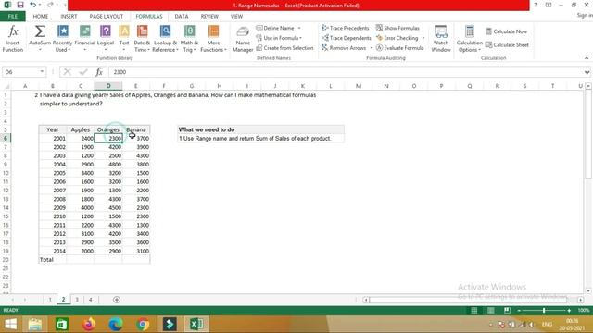The height and width of the screenshot is (333, 593).
Task: Switch to the VIEW tab
Action: pos(236,17)
